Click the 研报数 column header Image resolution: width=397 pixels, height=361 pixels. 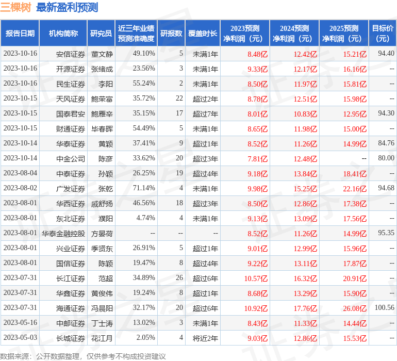171,33
